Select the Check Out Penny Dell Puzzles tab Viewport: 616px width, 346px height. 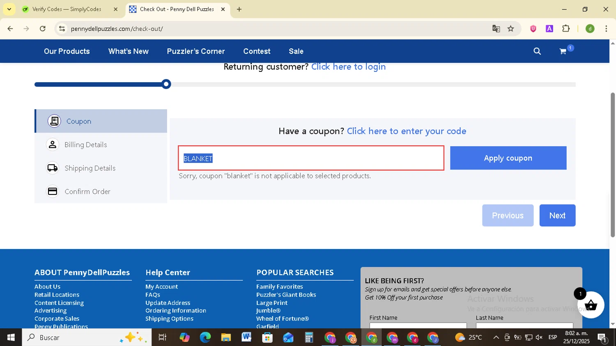click(177, 9)
